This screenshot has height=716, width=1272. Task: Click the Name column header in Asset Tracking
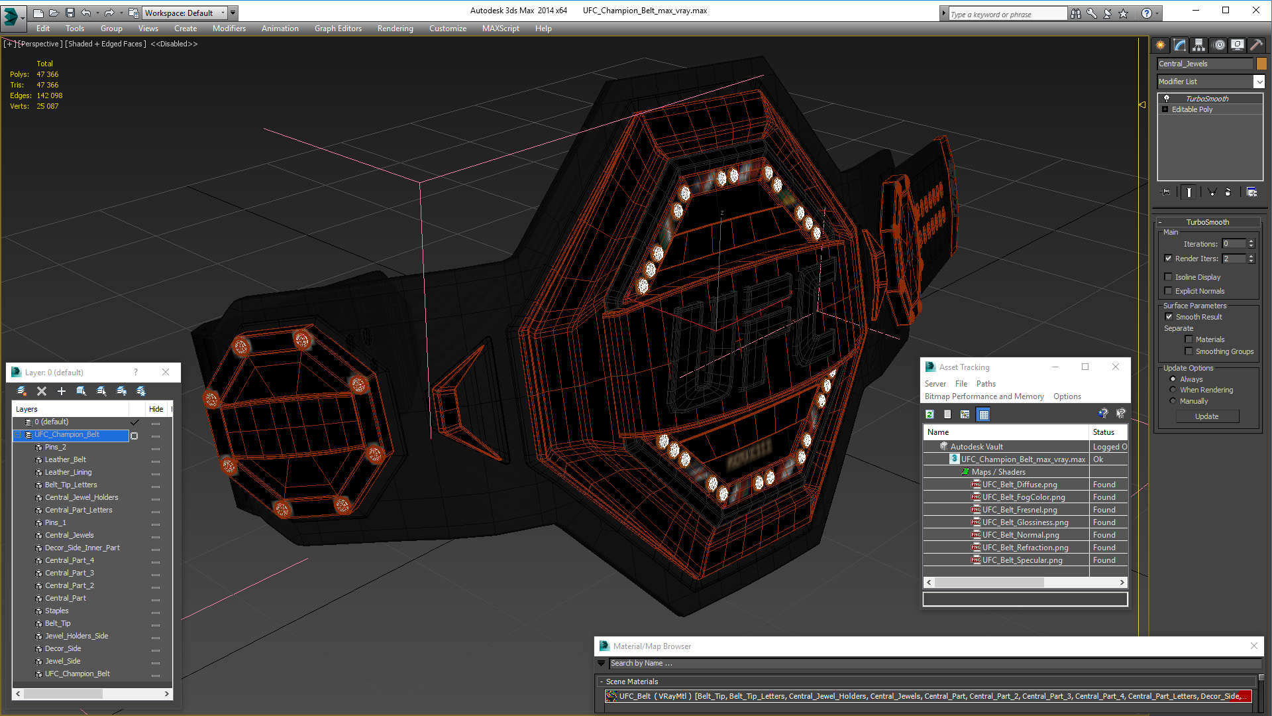[1006, 432]
